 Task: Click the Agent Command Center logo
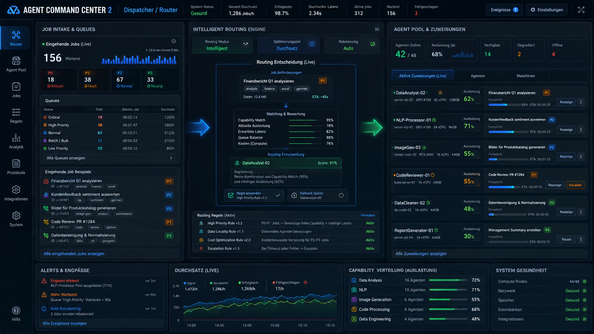point(13,10)
